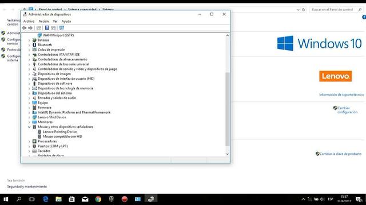Select Mouse compatible con HID

pos(62,137)
